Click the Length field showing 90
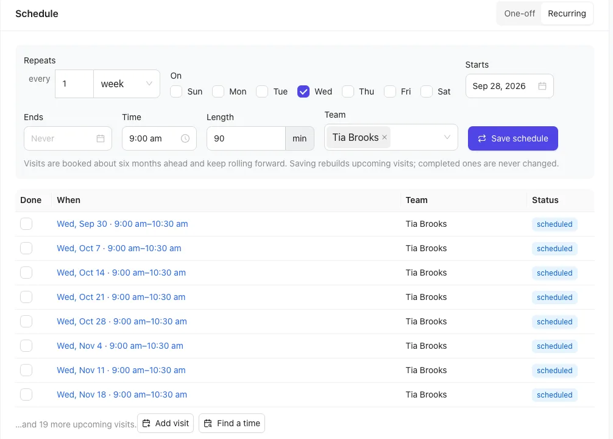The image size is (613, 439). click(x=246, y=138)
